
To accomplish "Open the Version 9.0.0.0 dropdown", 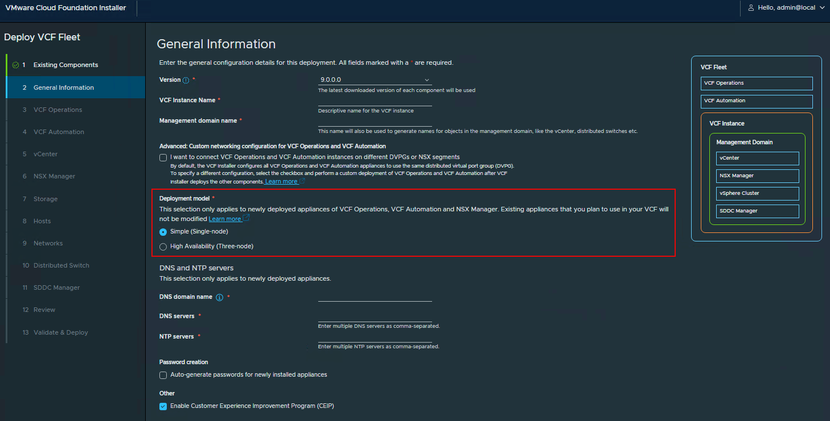I will pyautogui.click(x=375, y=80).
